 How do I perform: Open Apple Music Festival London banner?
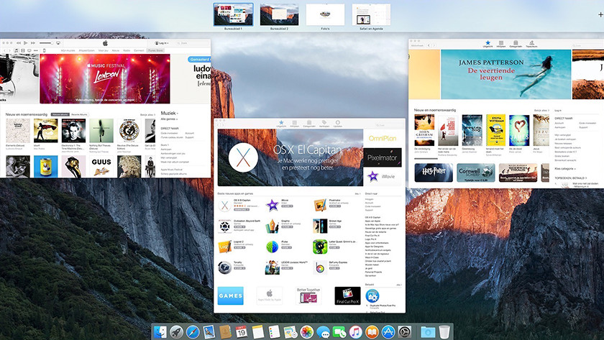(x=105, y=78)
